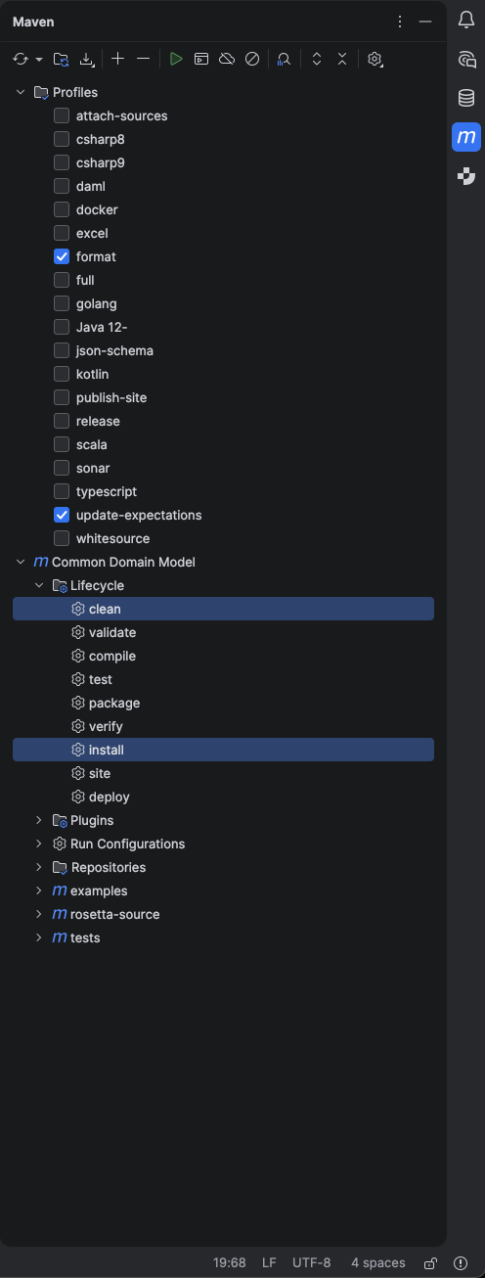The width and height of the screenshot is (485, 1278).
Task: Expand all tree nodes
Action: coord(317,60)
